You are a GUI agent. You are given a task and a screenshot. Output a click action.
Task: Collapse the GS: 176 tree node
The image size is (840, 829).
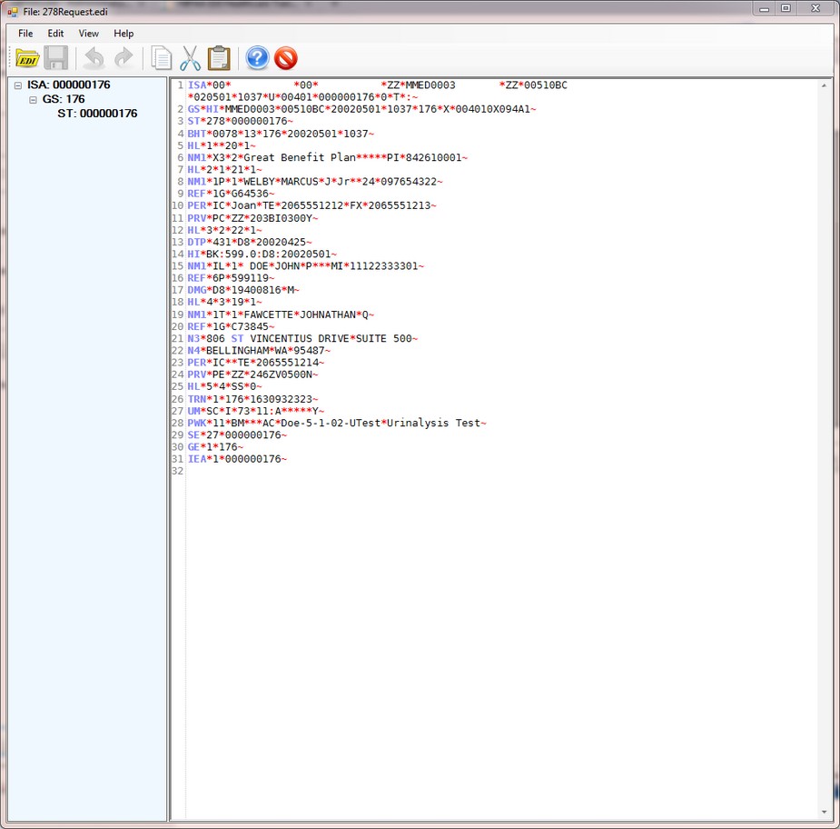tap(34, 100)
